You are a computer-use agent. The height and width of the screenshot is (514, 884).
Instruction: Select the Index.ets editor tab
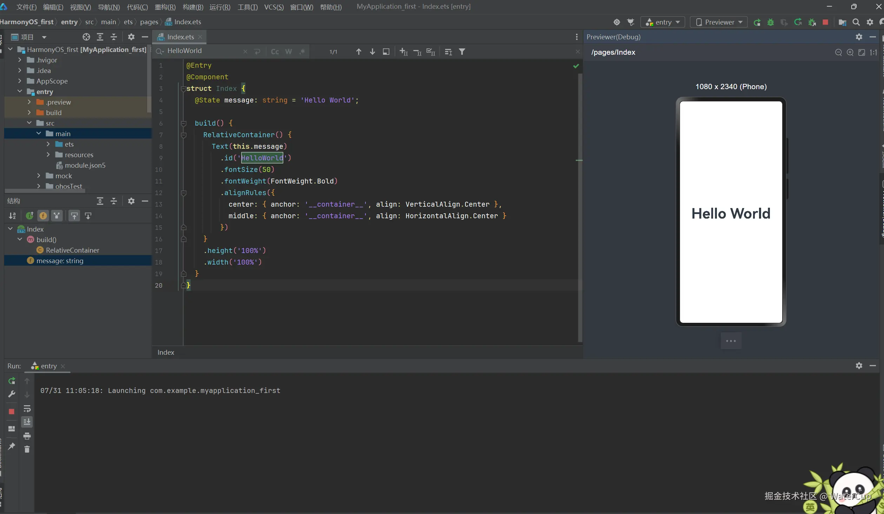pyautogui.click(x=180, y=37)
